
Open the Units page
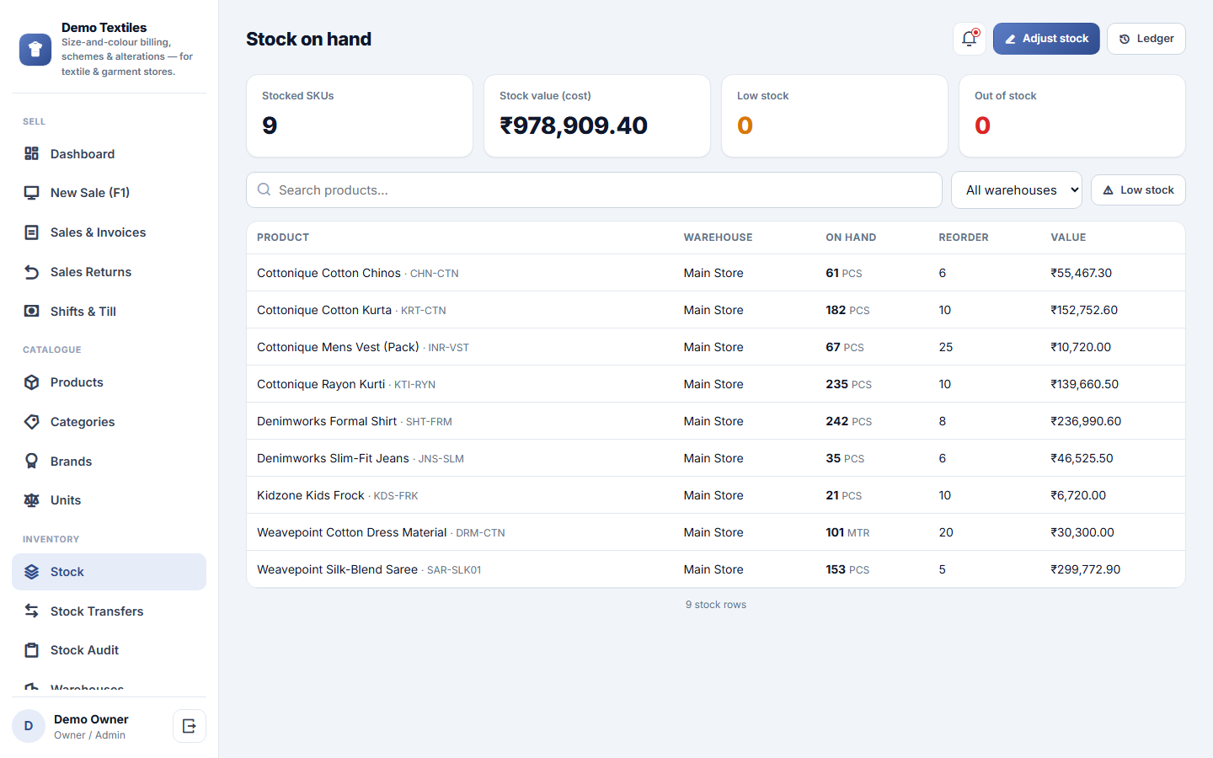pos(109,500)
